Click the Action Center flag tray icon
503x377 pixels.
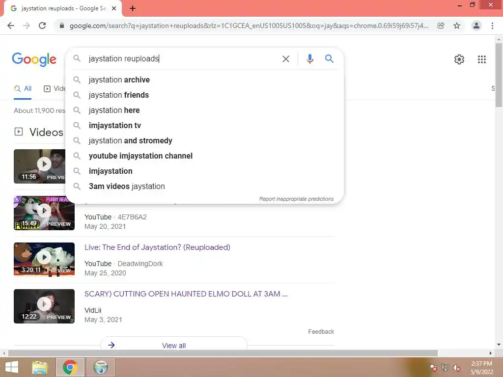(433, 368)
